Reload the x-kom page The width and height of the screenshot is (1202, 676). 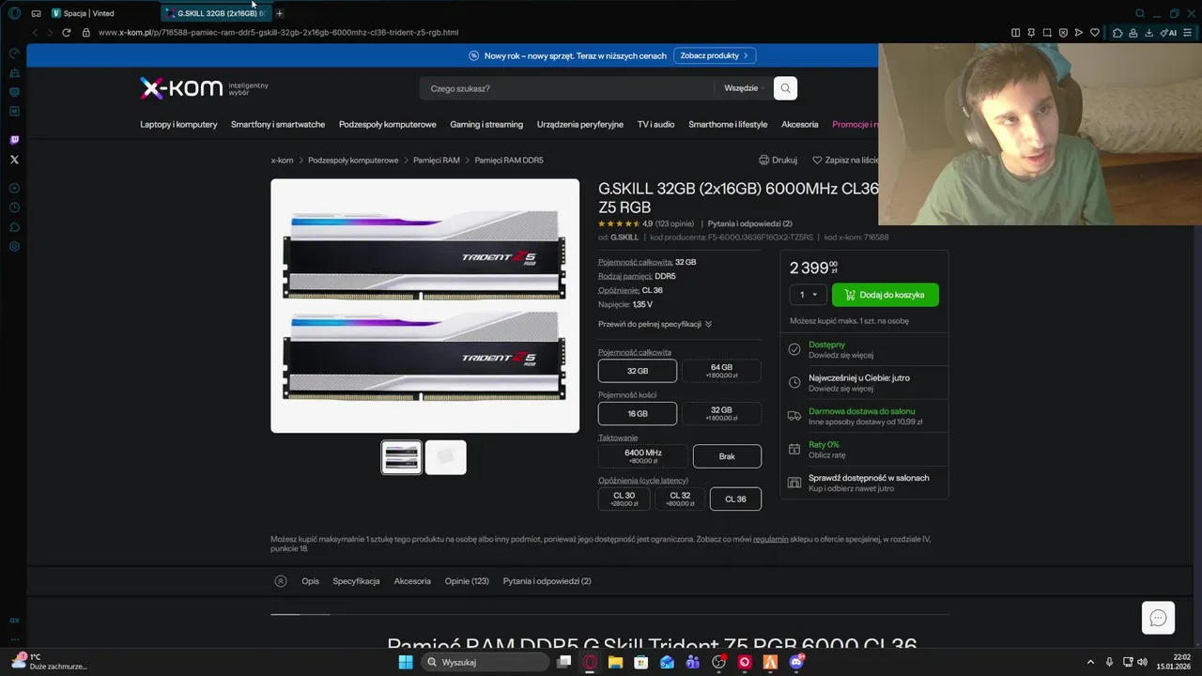pos(67,32)
